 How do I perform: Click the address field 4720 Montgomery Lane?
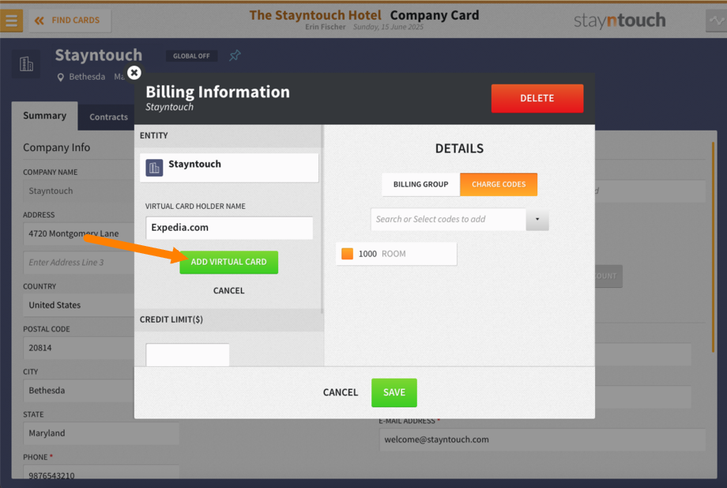tap(79, 234)
